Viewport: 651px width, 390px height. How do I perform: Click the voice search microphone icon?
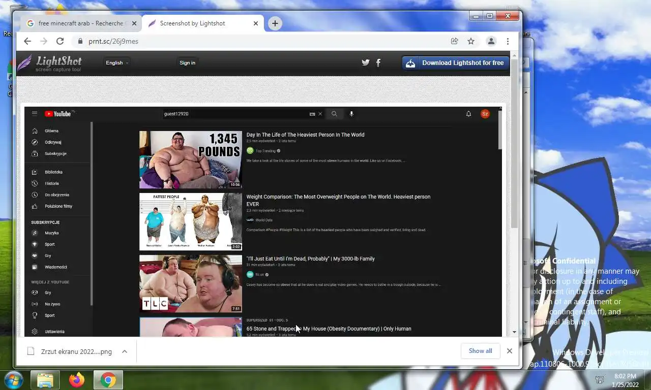351,114
